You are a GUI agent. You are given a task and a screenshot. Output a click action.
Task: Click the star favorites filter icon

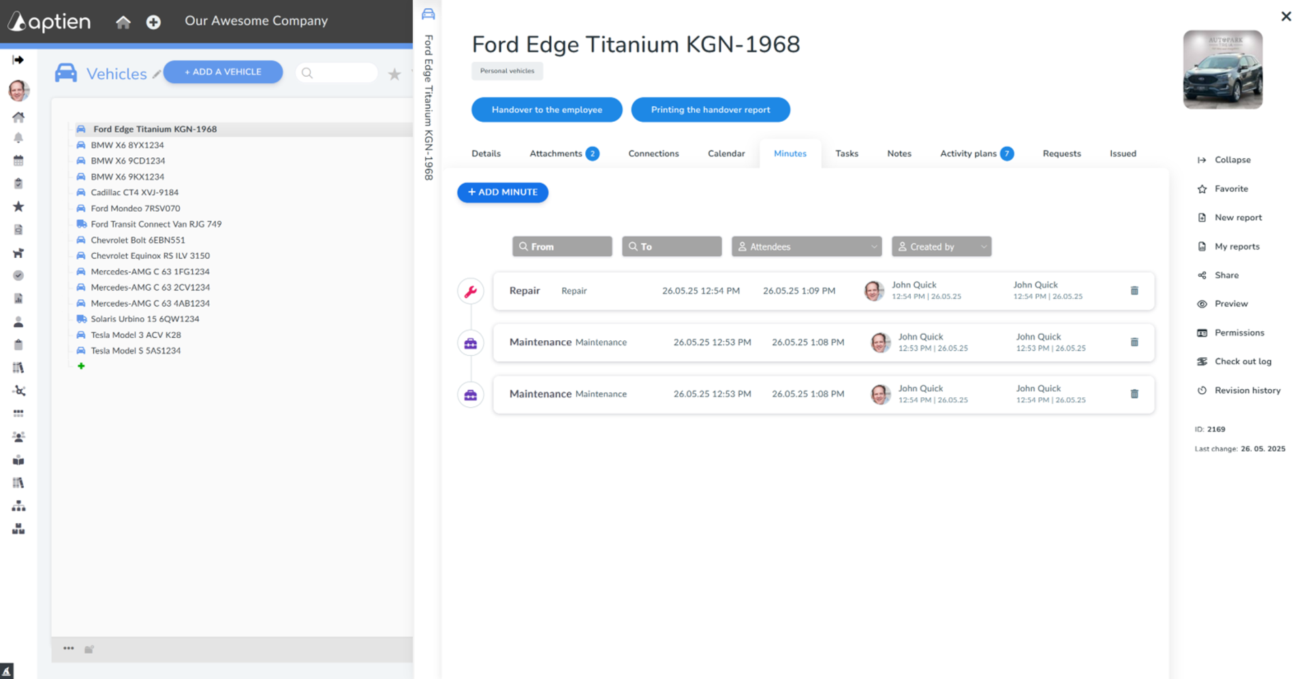click(x=394, y=74)
